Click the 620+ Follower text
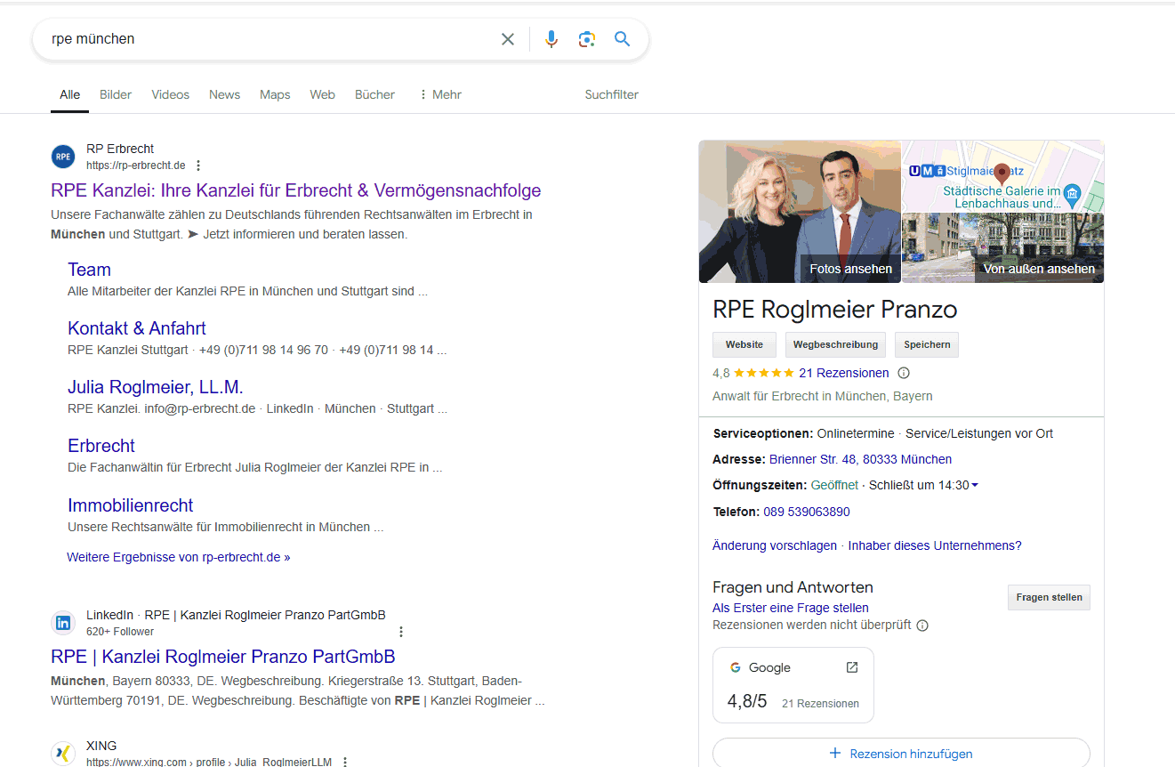 point(120,632)
